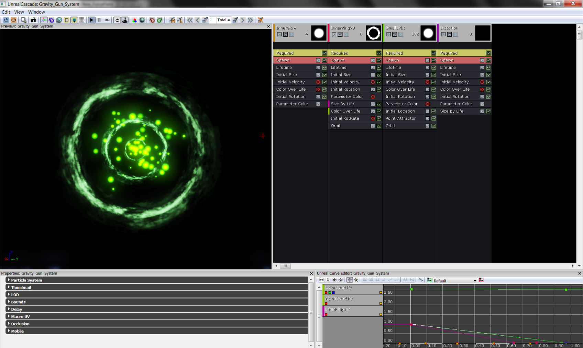This screenshot has height=348, width=583.
Task: Pause the particle simulation
Action: (99, 20)
